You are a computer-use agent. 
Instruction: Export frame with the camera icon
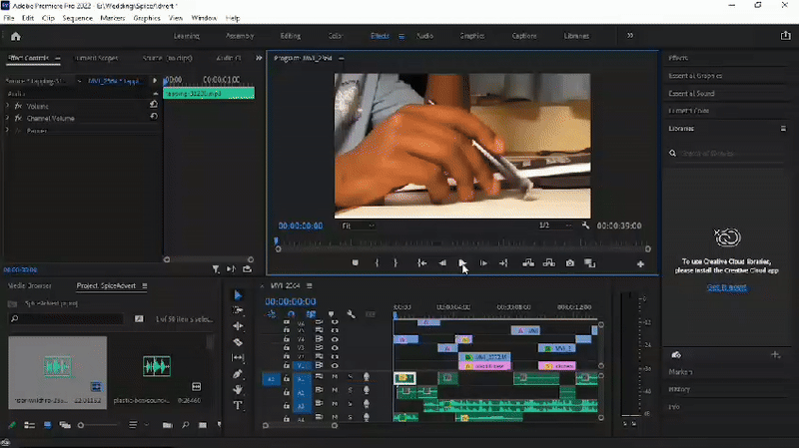[x=569, y=263]
